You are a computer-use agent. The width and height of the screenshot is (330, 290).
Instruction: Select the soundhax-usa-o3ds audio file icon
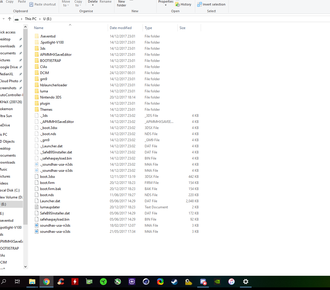[x=37, y=232]
